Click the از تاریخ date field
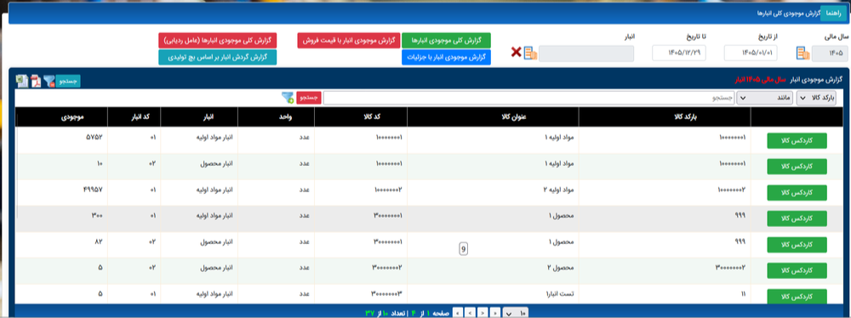This screenshot has width=851, height=318. point(751,54)
